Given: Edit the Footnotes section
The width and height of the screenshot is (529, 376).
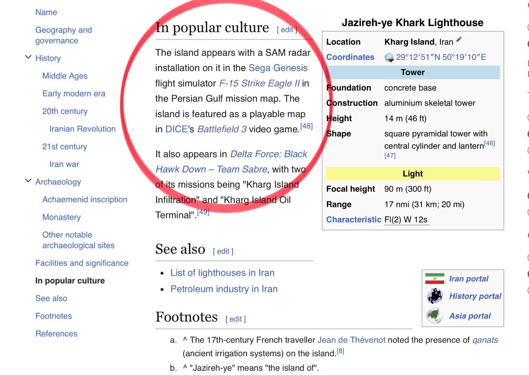Looking at the screenshot, I should pyautogui.click(x=236, y=319).
